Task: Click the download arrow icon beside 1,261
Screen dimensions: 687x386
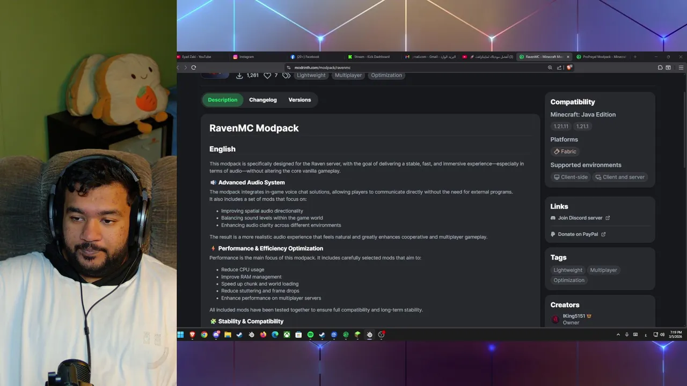Action: pyautogui.click(x=239, y=76)
